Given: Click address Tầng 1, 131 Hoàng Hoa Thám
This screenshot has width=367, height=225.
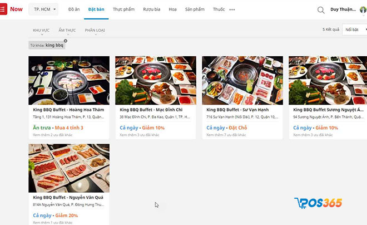Looking at the screenshot, I should coord(68,117).
